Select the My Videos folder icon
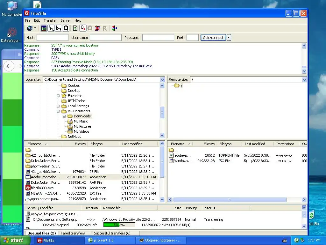Viewport: 326px width, 245px height. [70, 131]
